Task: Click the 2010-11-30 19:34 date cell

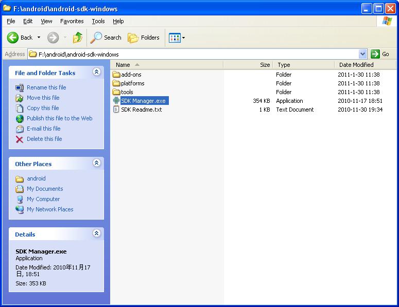Action: 360,110
